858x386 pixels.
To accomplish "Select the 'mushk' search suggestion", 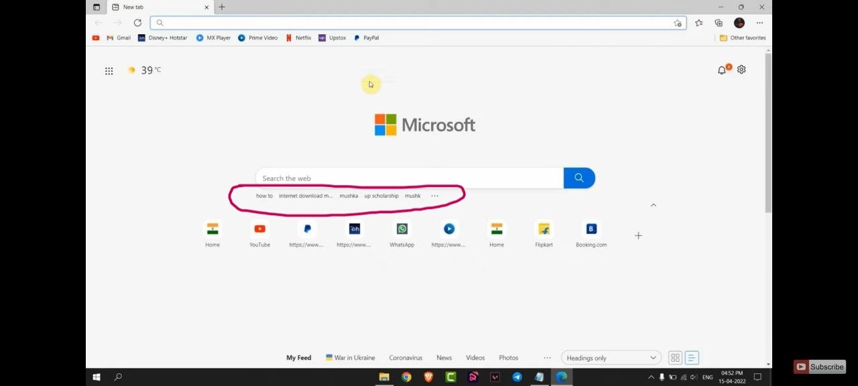I will coord(413,196).
